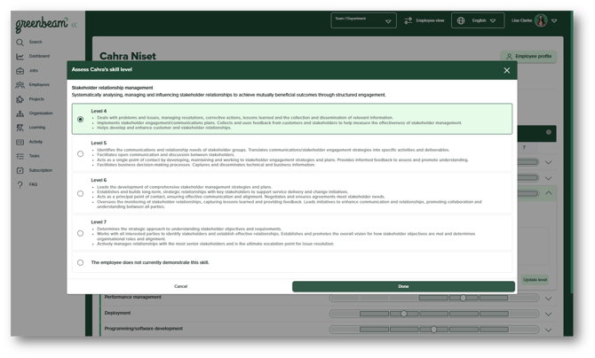This screenshot has width=595, height=358.
Task: Click the Jobs briefcase icon
Action: point(20,70)
